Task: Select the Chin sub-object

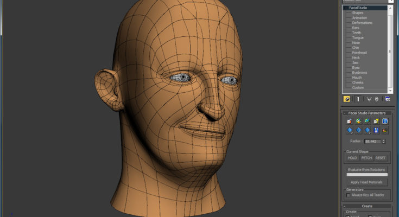Action: 356,48
